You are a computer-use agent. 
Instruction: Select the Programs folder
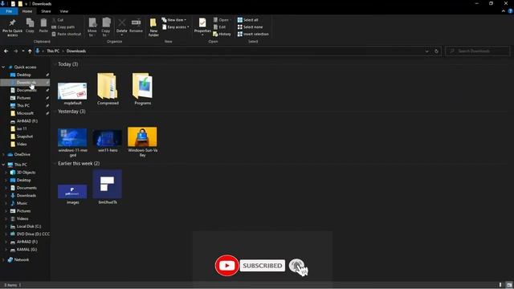coord(143,89)
